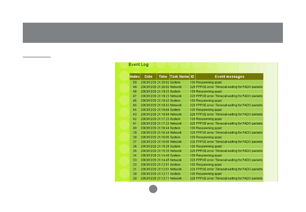Click the PPPOE error message in row 49
This screenshot has width=306, height=212.
pyautogui.click(x=229, y=87)
